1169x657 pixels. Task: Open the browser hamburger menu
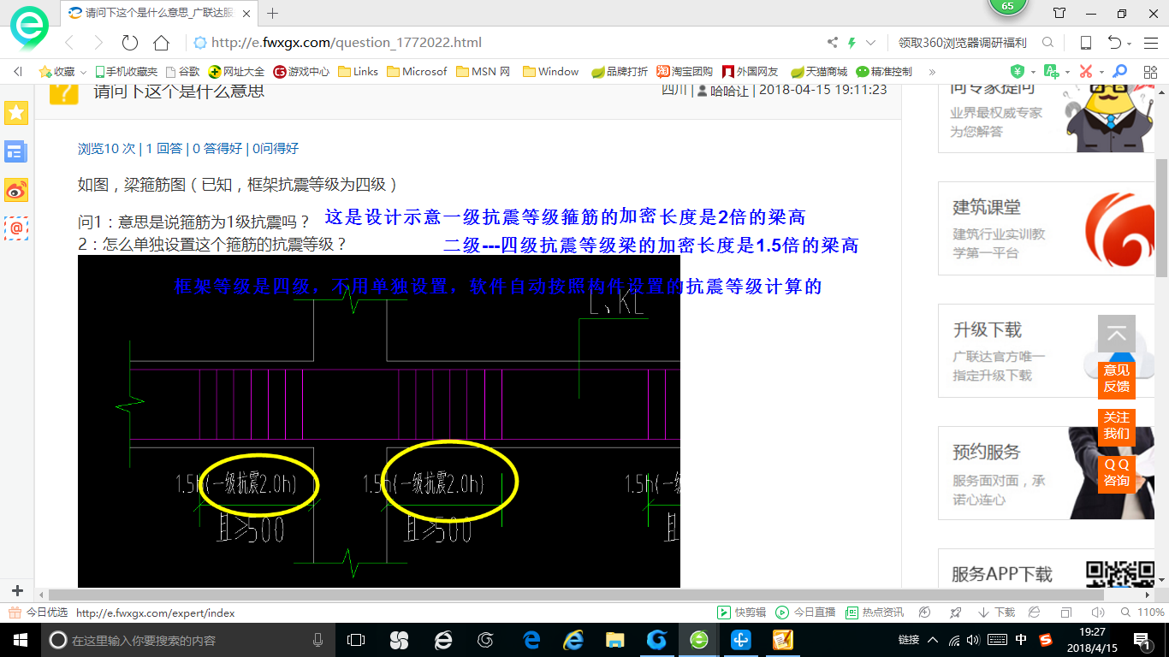pyautogui.click(x=1149, y=43)
